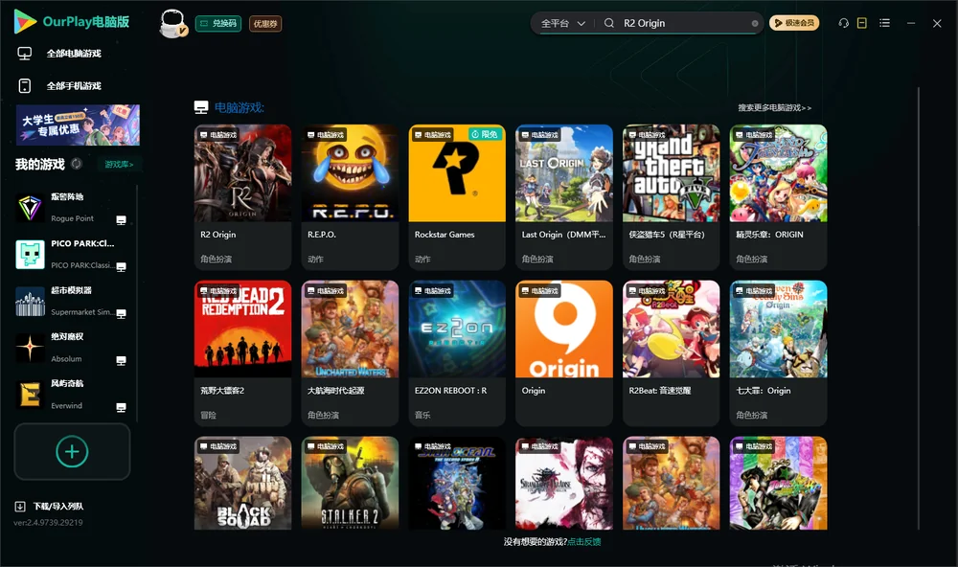Click the R2 Origin title text under its card
The height and width of the screenshot is (567, 958).
[218, 235]
